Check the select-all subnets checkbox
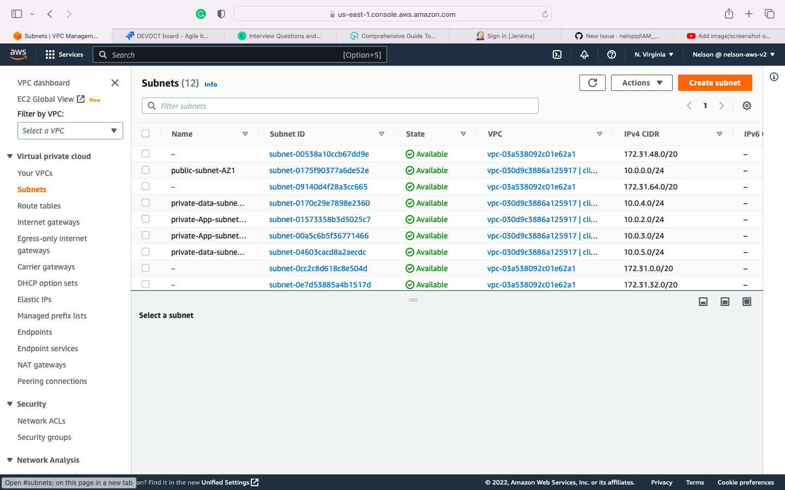The image size is (785, 490). pyautogui.click(x=146, y=133)
